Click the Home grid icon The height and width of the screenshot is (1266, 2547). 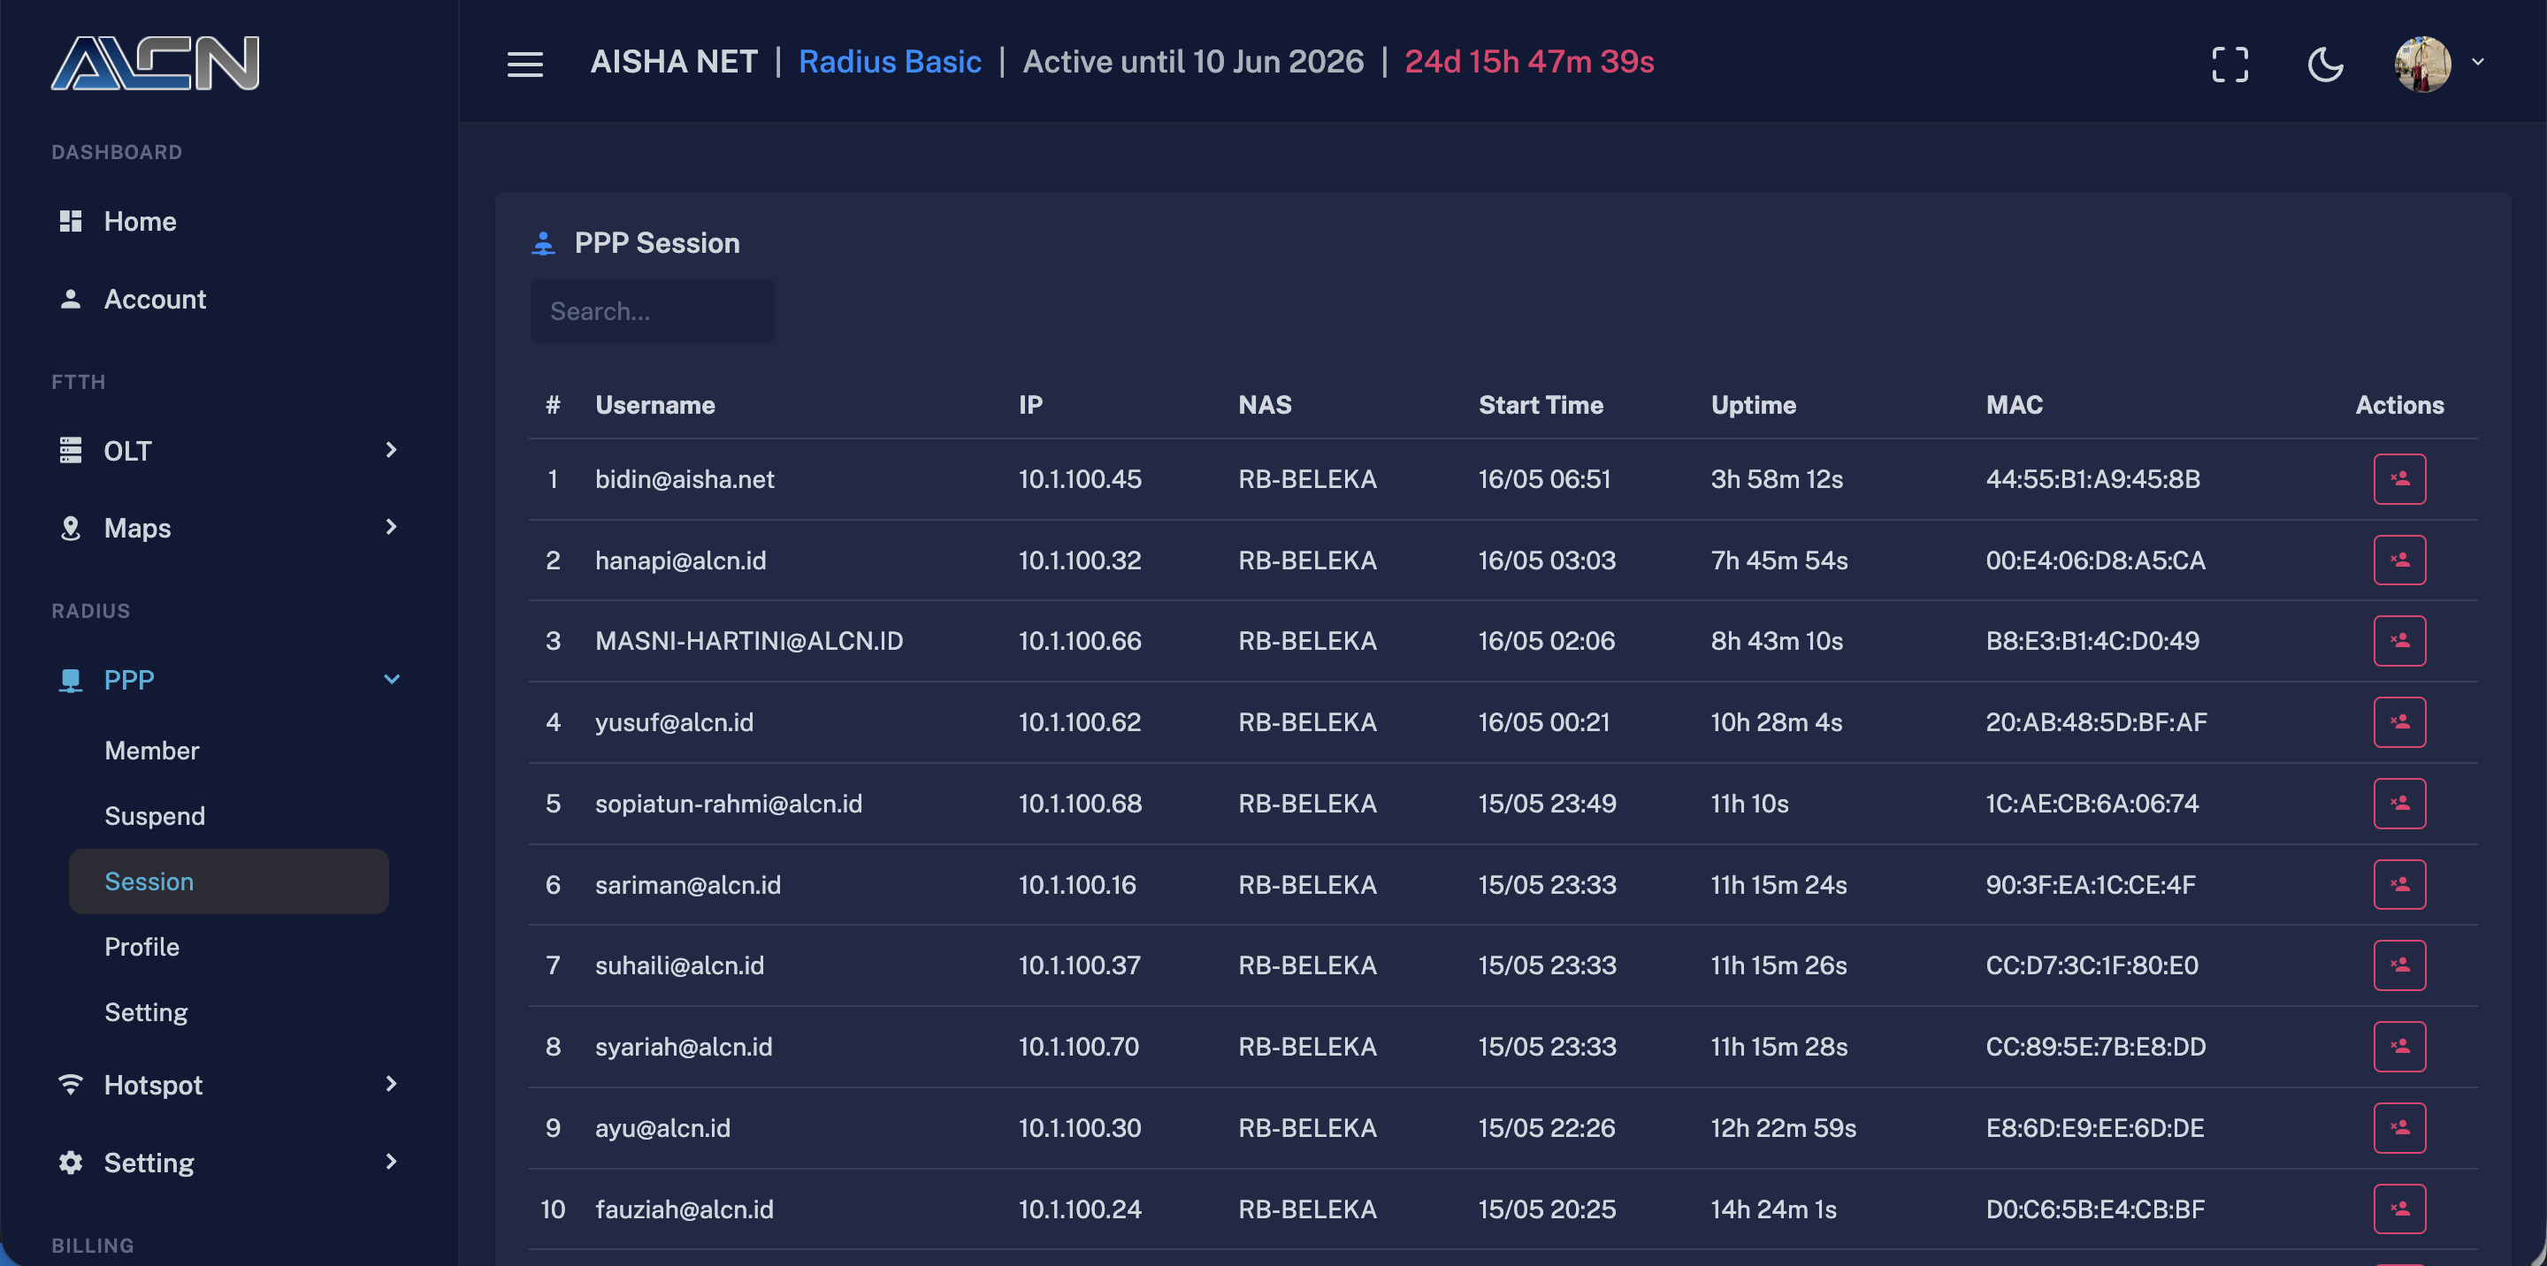pos(70,221)
